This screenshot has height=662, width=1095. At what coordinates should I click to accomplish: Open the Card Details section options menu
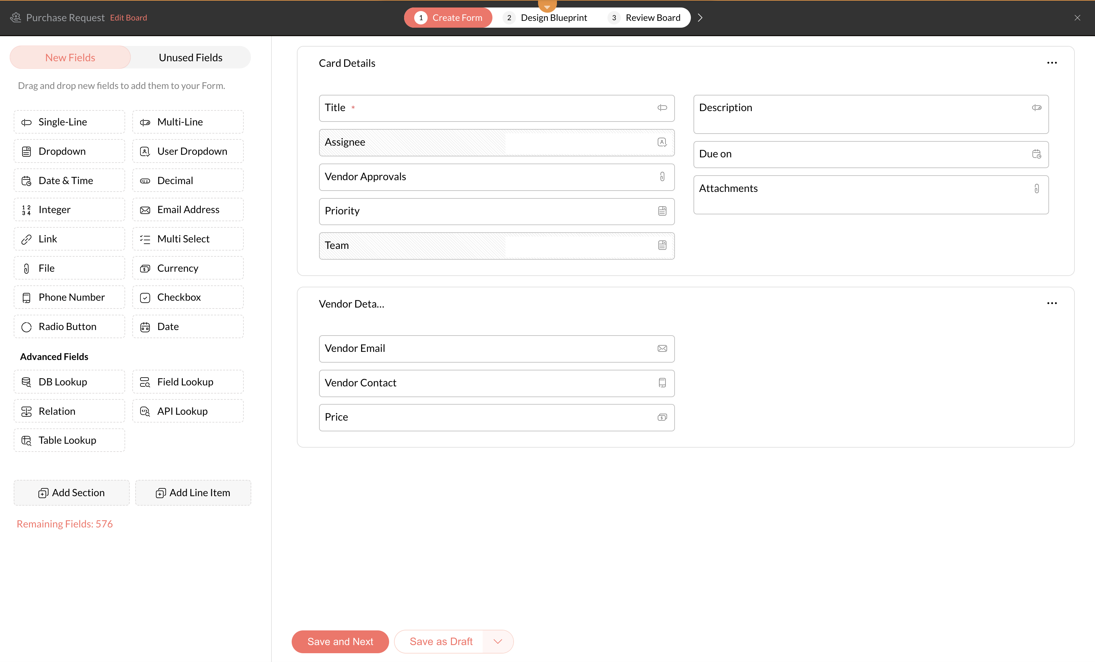(1051, 63)
